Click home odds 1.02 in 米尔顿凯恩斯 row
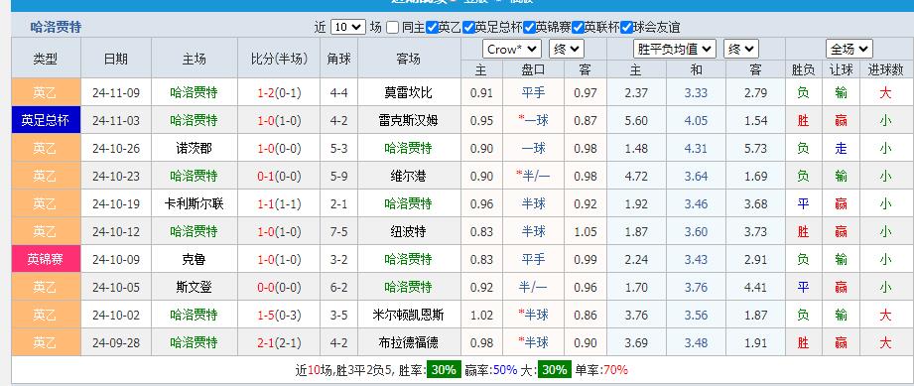 (x=481, y=315)
